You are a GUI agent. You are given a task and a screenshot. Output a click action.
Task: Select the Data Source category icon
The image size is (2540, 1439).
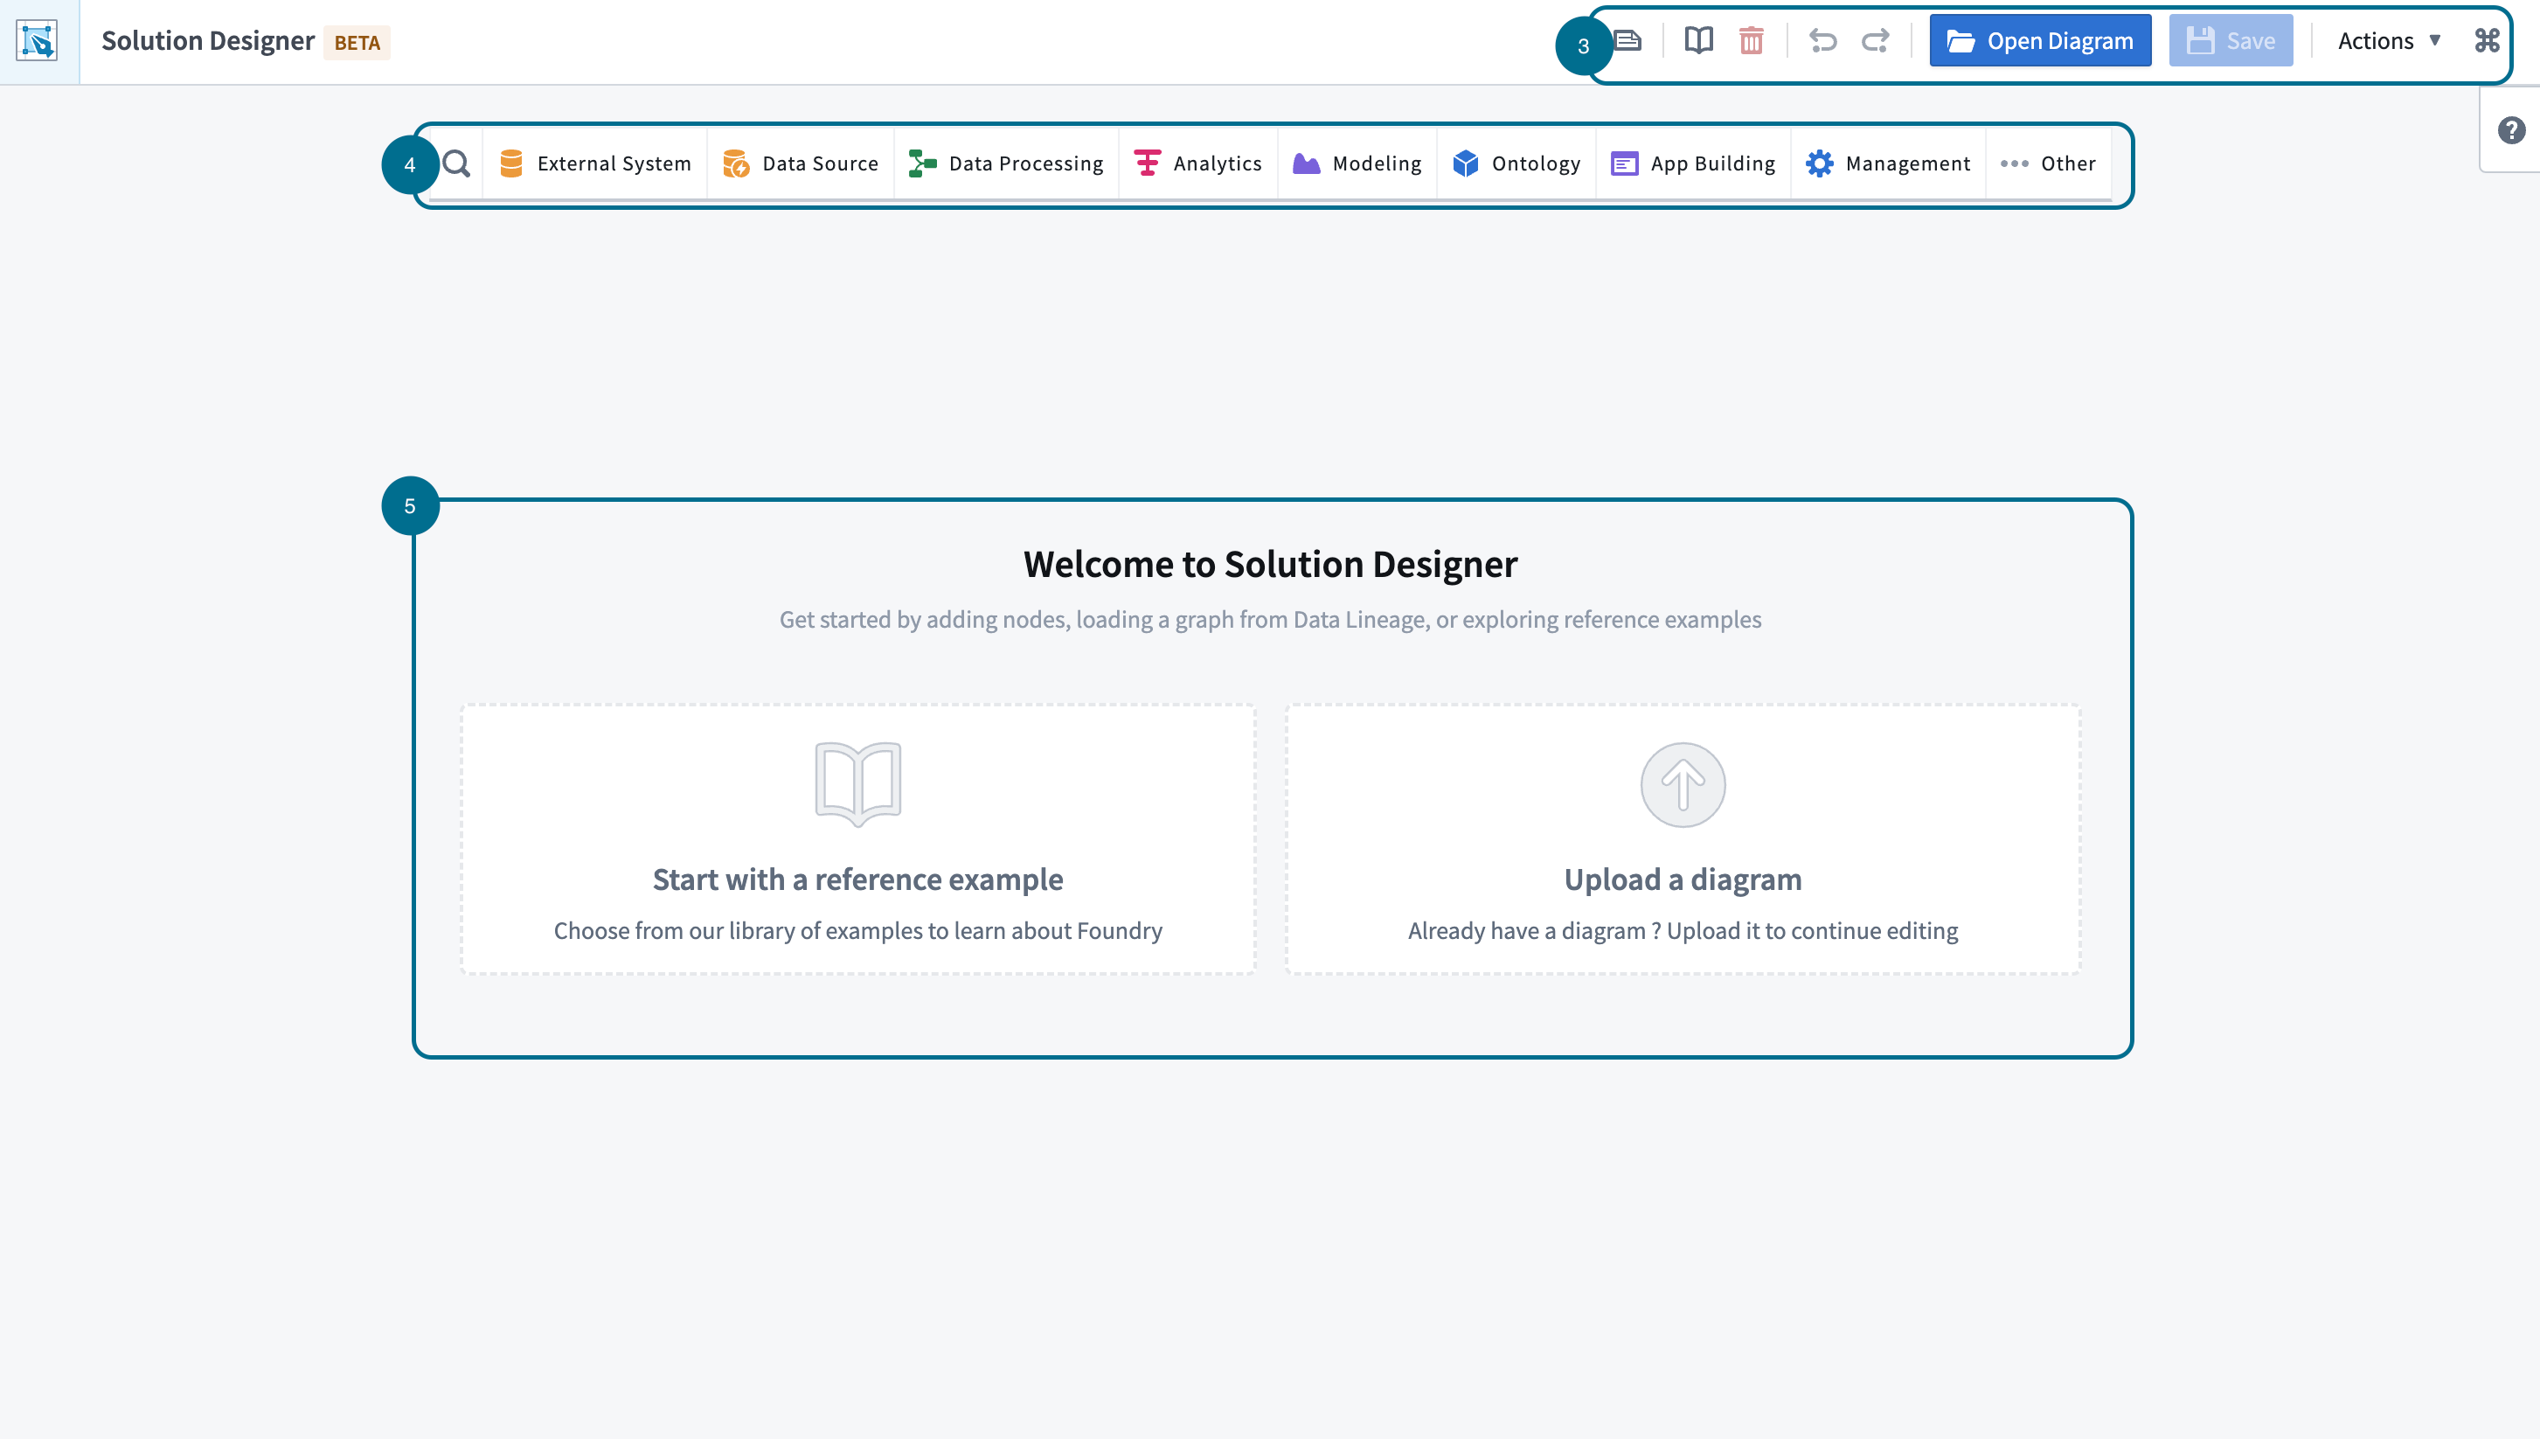736,163
